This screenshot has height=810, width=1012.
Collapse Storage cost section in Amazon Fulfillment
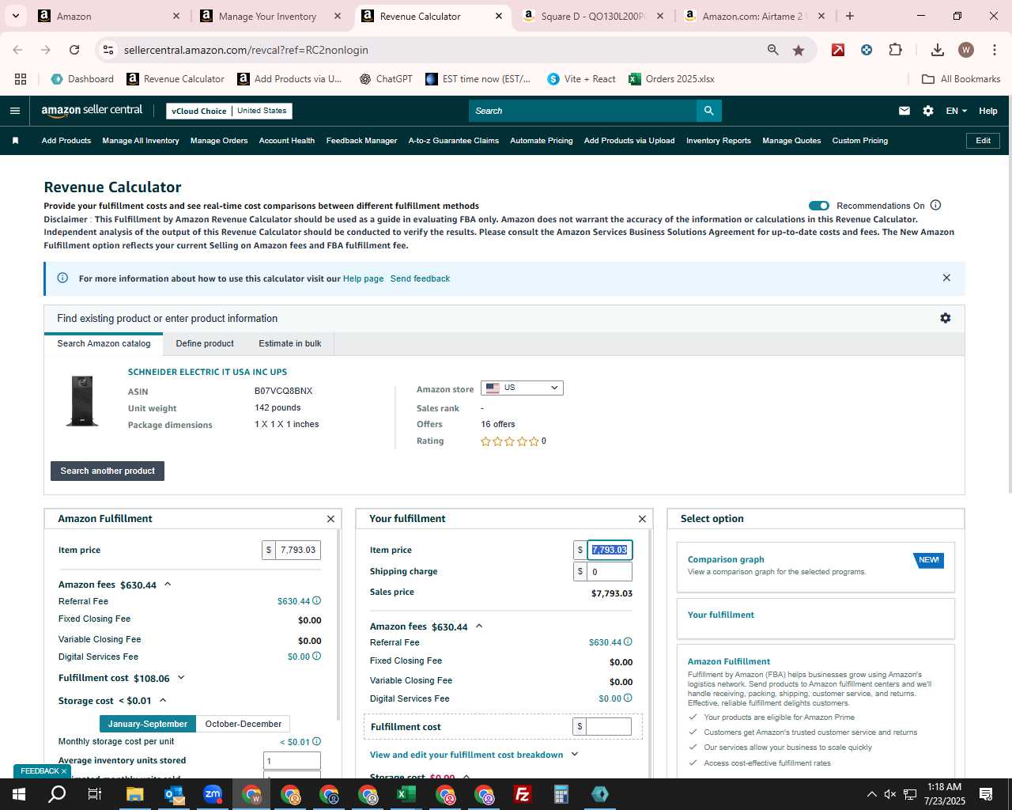coord(163,700)
